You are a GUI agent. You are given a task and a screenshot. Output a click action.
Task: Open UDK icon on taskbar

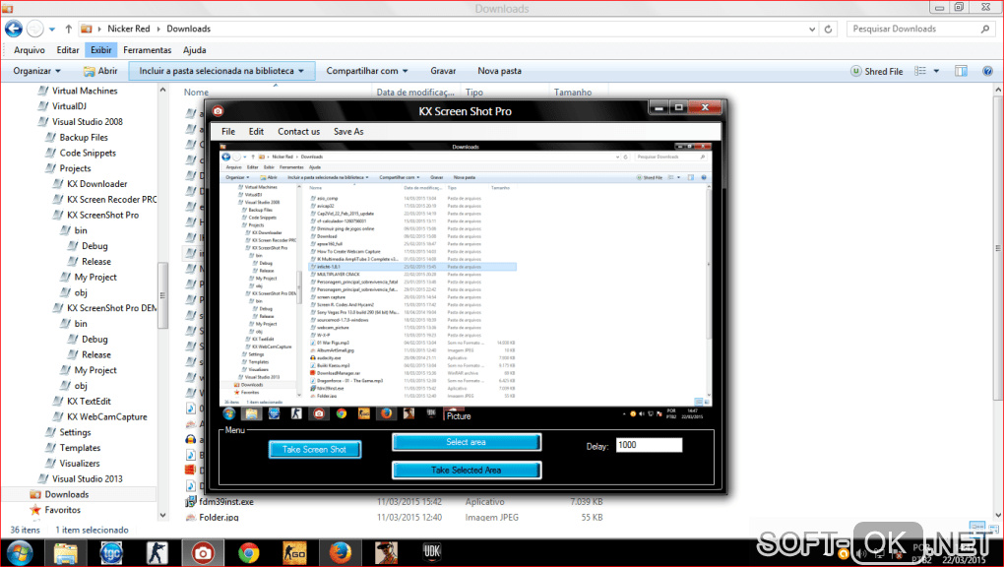[431, 553]
